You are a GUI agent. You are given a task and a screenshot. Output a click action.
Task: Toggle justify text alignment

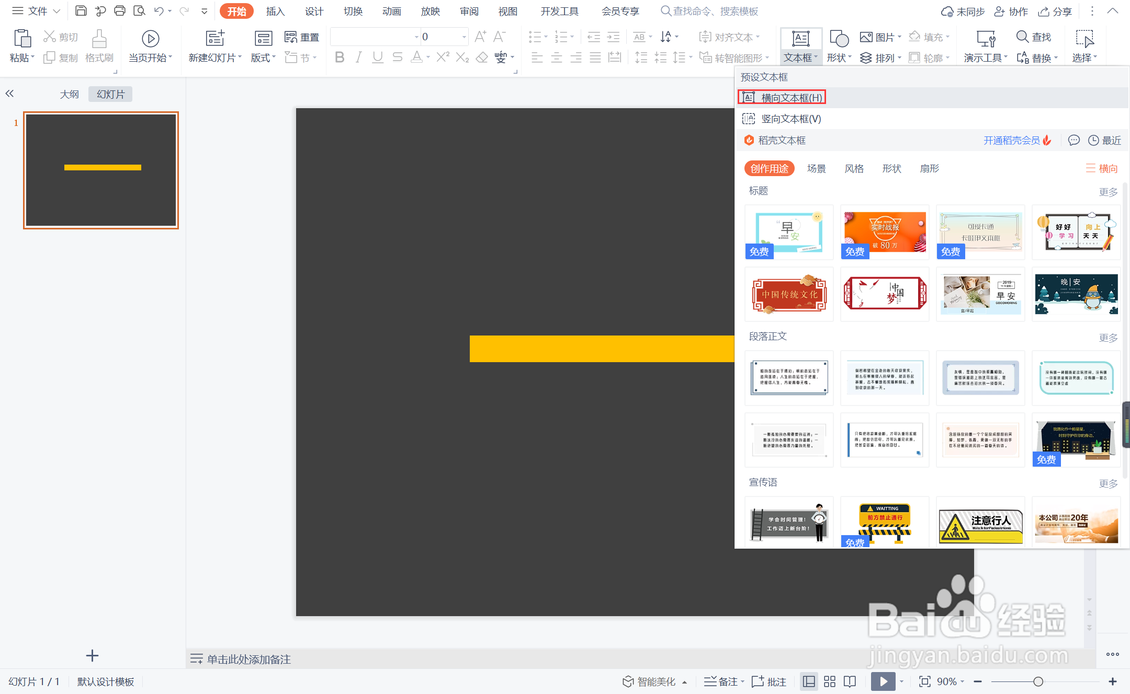pos(595,57)
